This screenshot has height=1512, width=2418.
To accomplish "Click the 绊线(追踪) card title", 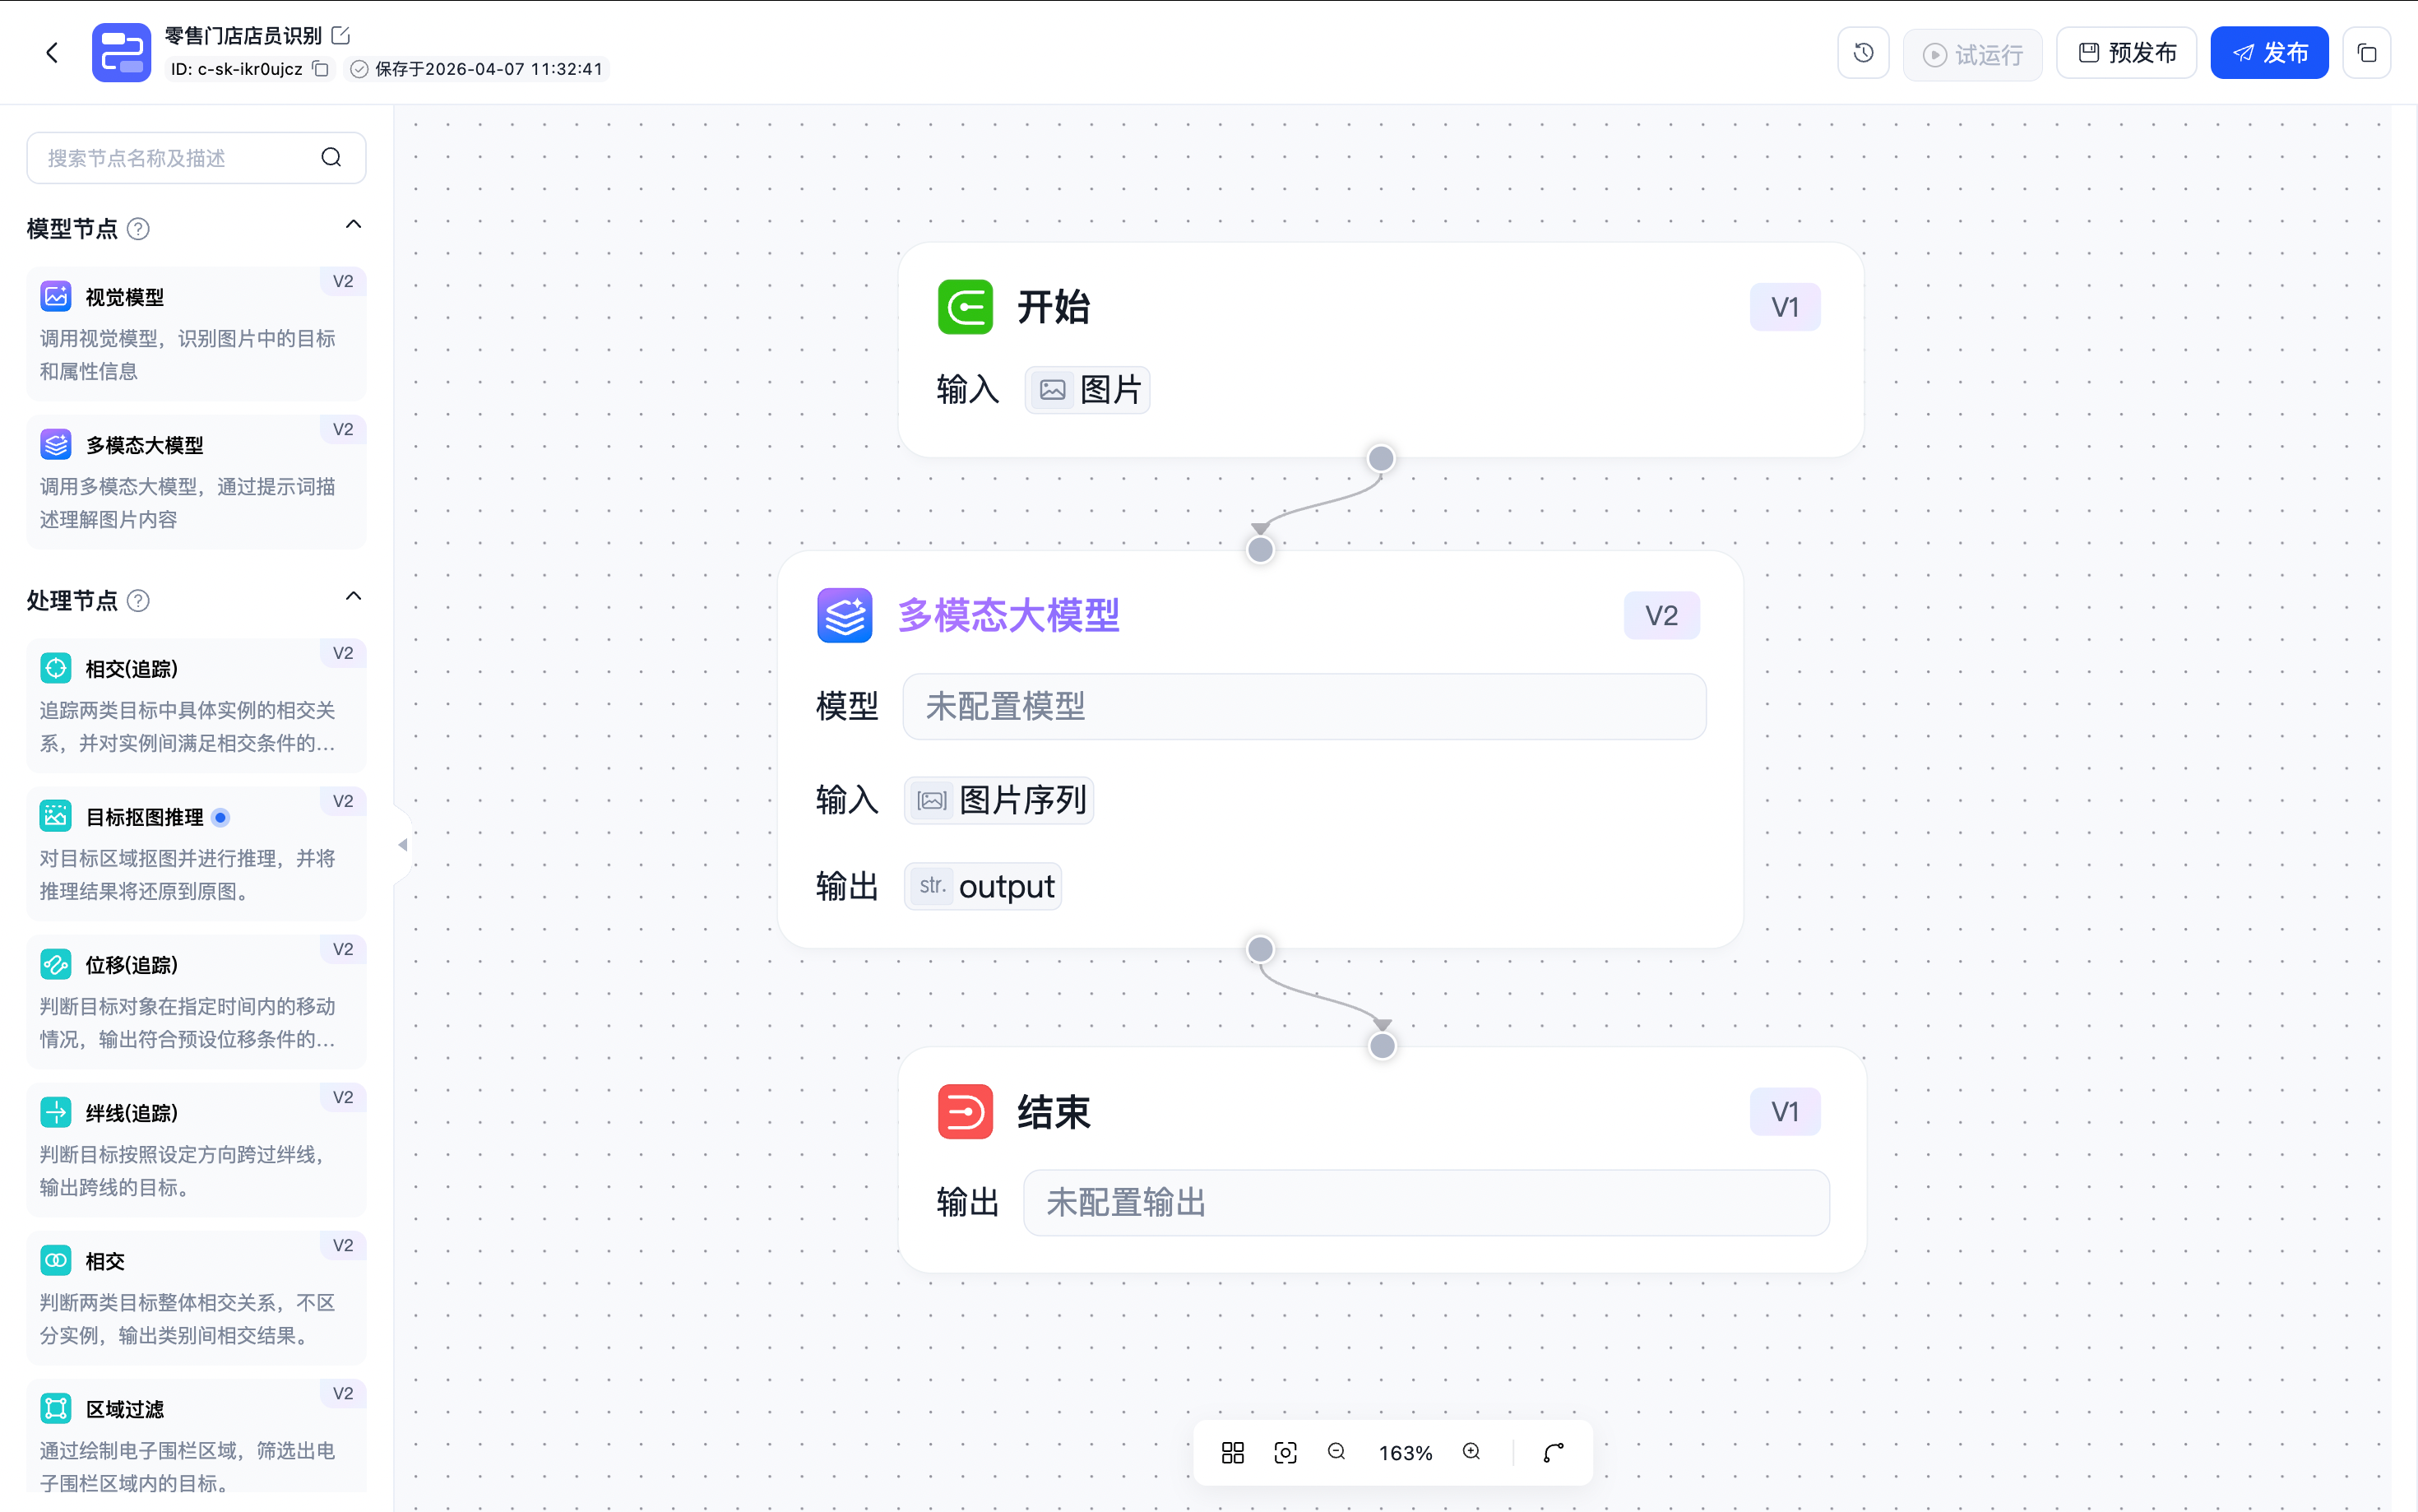I will click(132, 1113).
